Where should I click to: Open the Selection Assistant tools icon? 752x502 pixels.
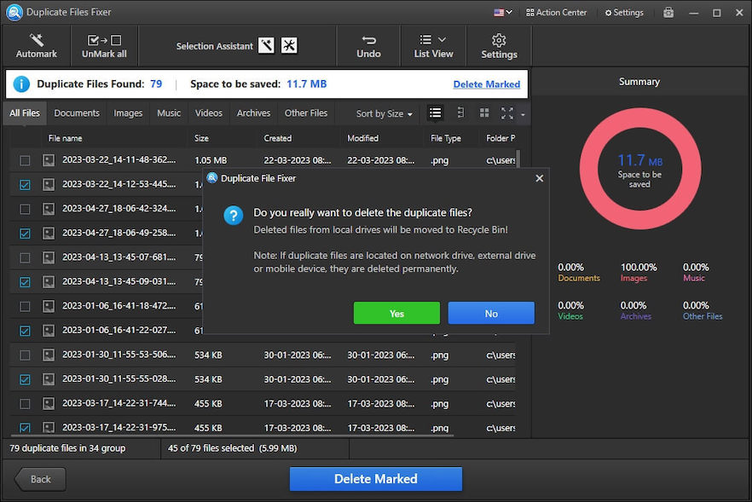(x=289, y=45)
